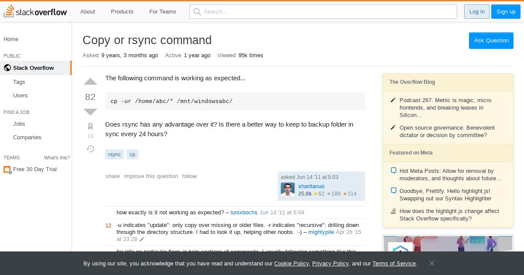Open Users in the sidebar
Image resolution: width=524 pixels, height=275 pixels.
[x=21, y=95]
